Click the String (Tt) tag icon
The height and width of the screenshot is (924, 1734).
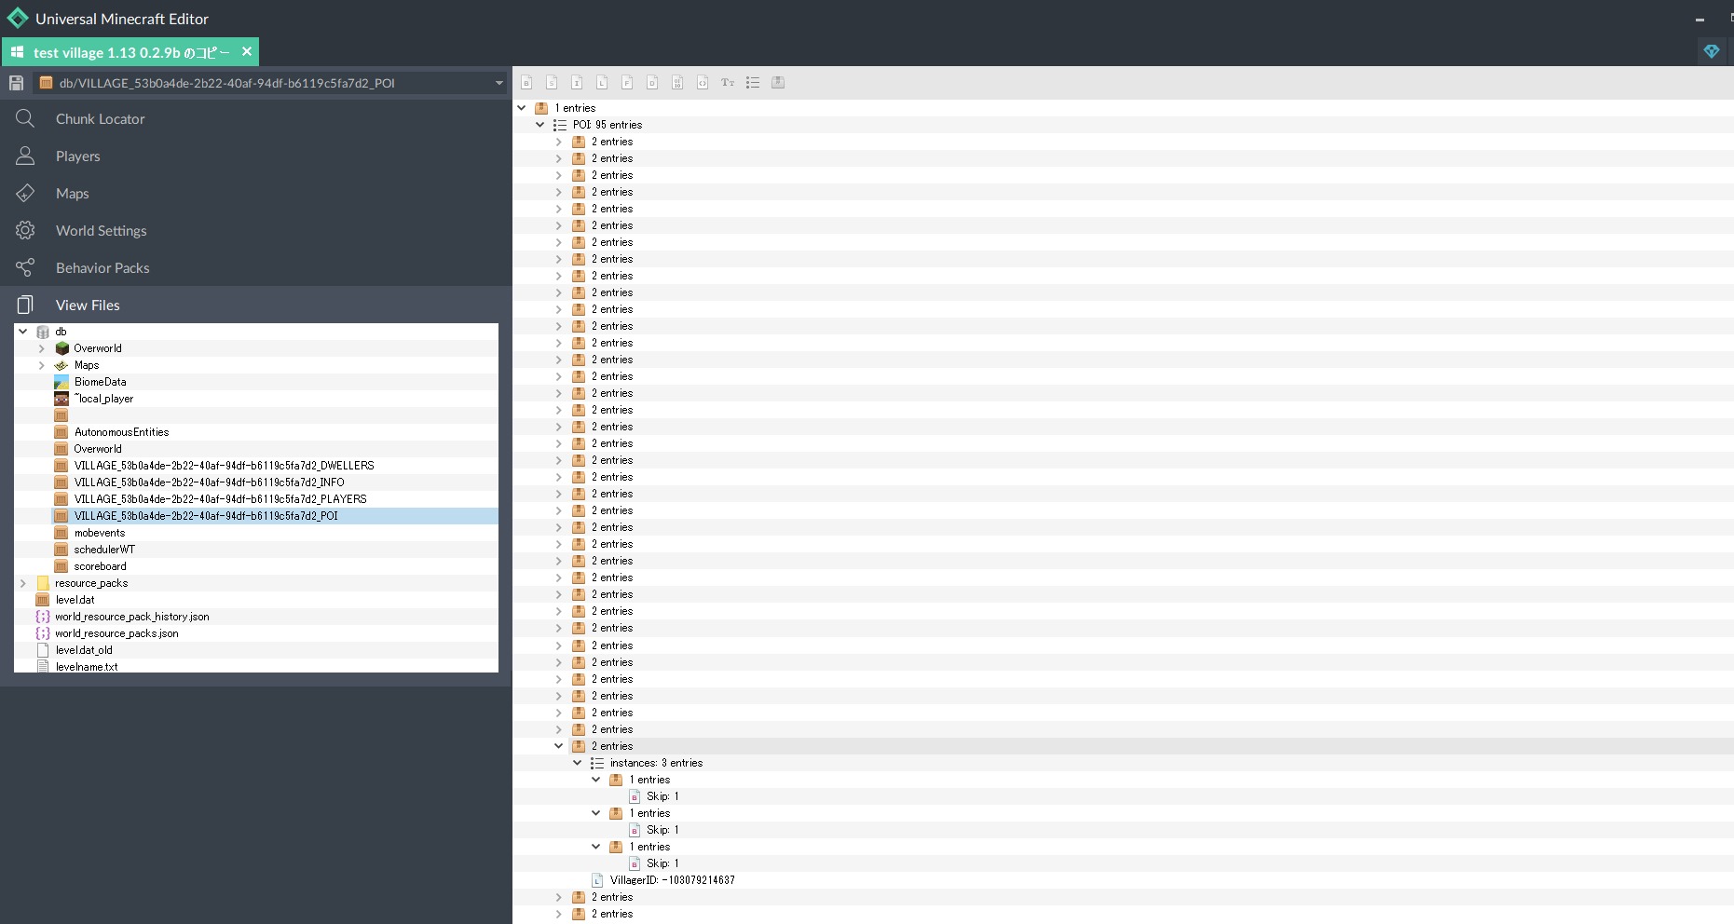tap(728, 83)
